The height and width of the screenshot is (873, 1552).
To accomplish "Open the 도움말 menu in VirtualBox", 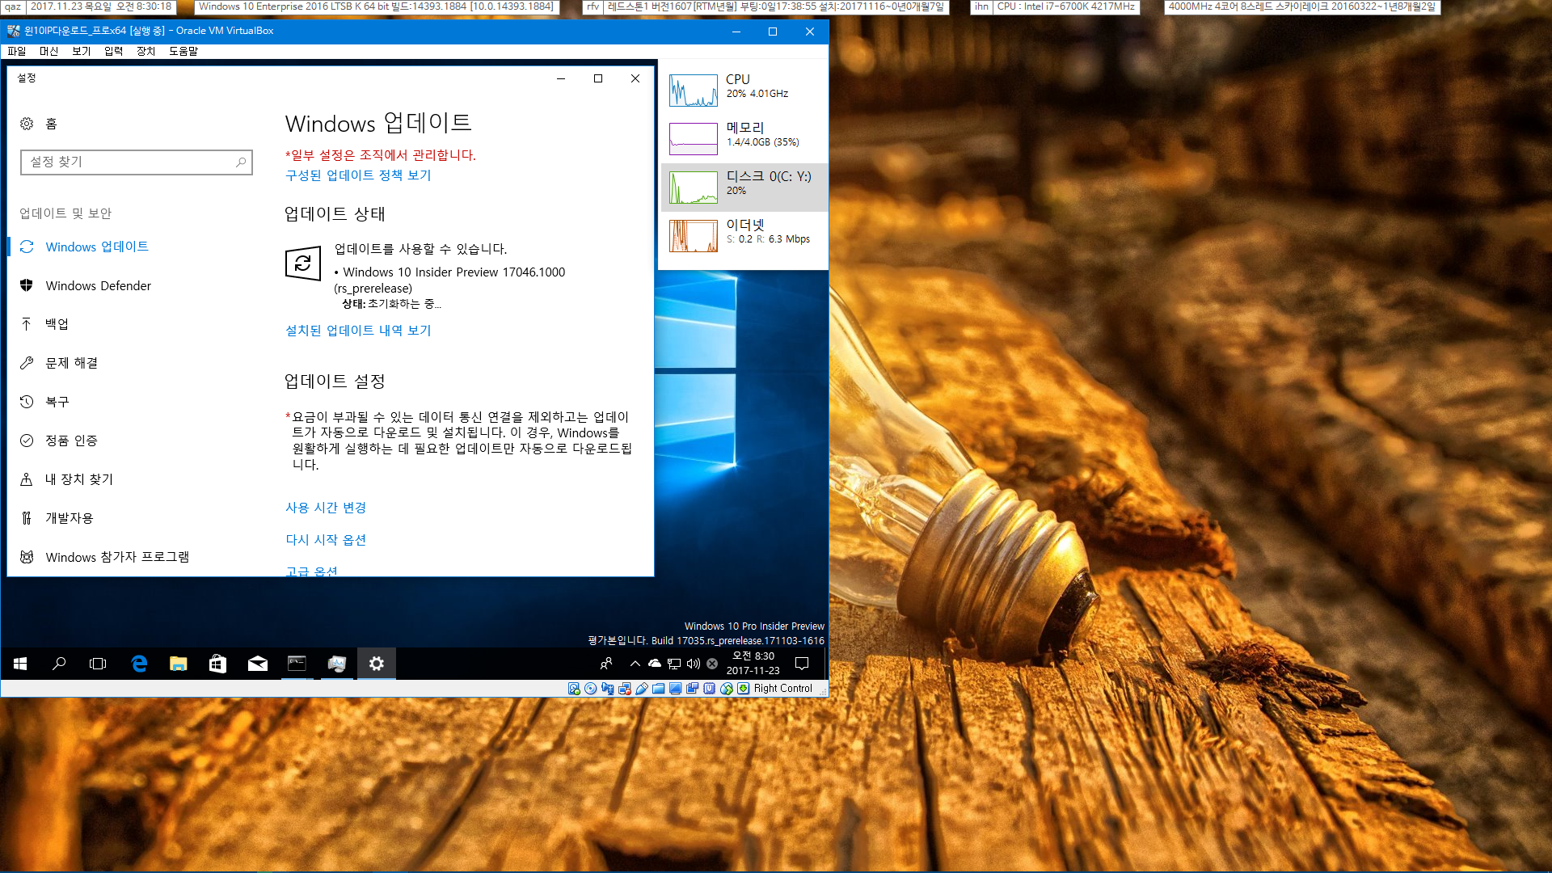I will (183, 51).
